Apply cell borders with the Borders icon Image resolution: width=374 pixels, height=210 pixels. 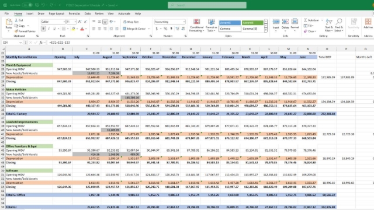[64, 29]
